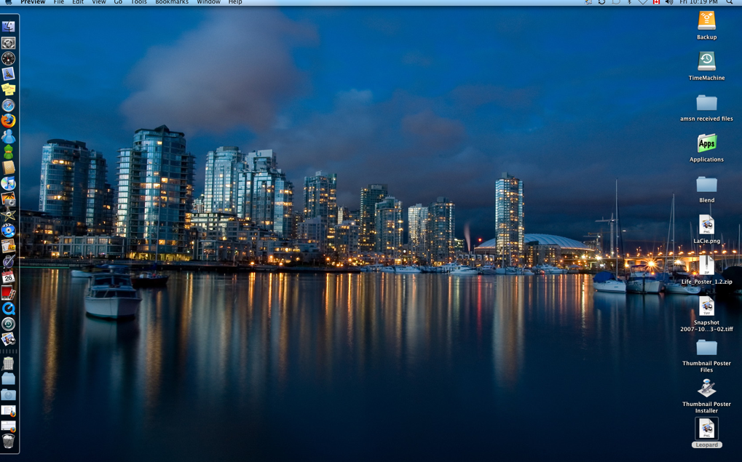Open the Canadian flag input menu
This screenshot has height=462, width=742.
coord(656,2)
